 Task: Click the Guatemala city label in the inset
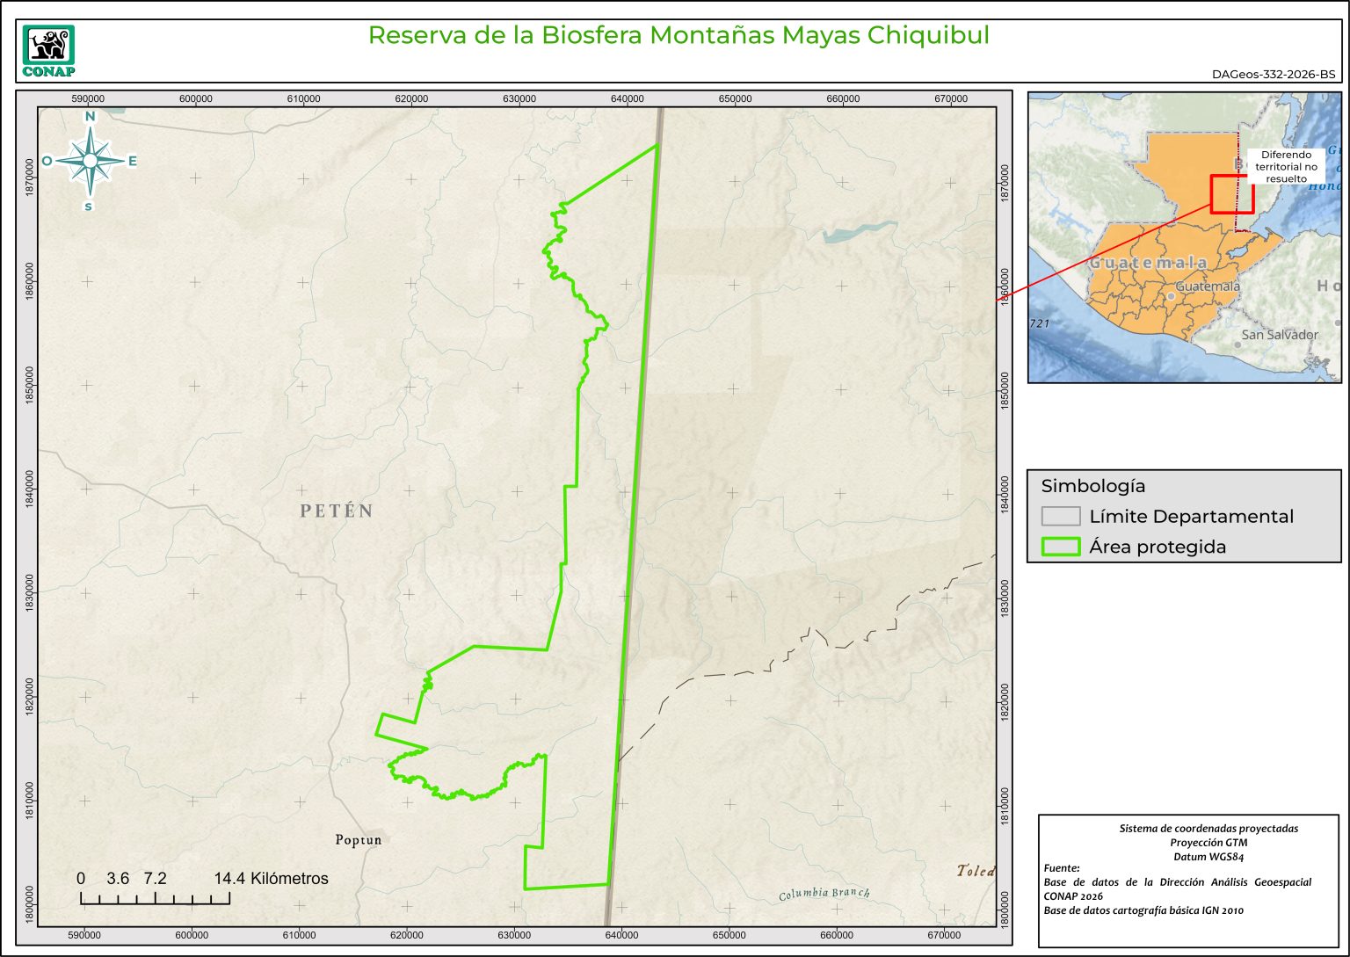point(1208,286)
